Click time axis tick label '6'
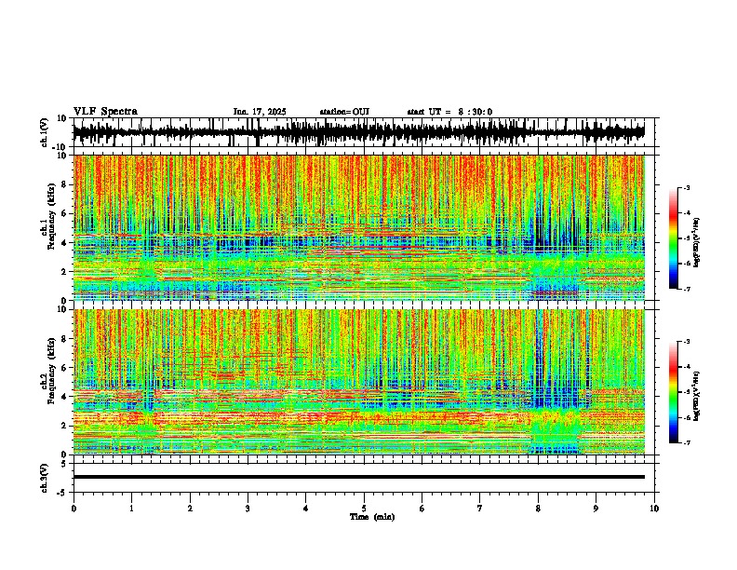The height and width of the screenshot is (570, 737). (422, 509)
